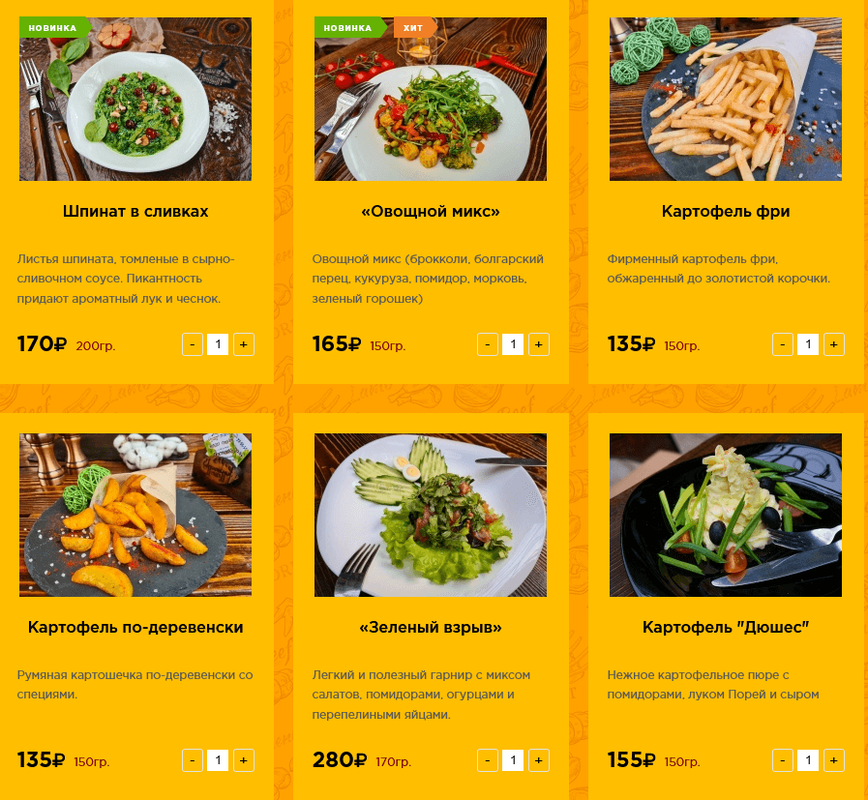Click minus button for «Овощной микс»
This screenshot has width=868, height=800.
[488, 344]
